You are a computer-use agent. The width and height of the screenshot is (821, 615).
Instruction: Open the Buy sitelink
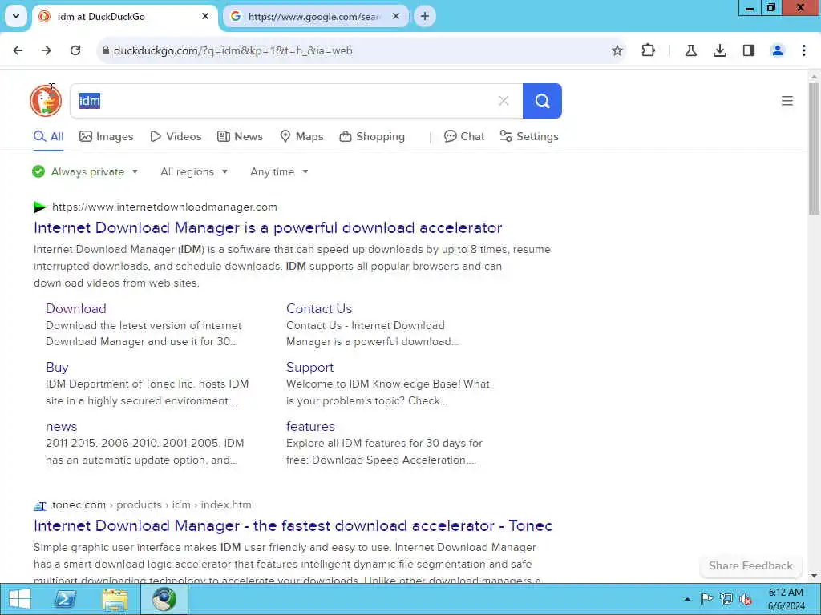(x=57, y=367)
